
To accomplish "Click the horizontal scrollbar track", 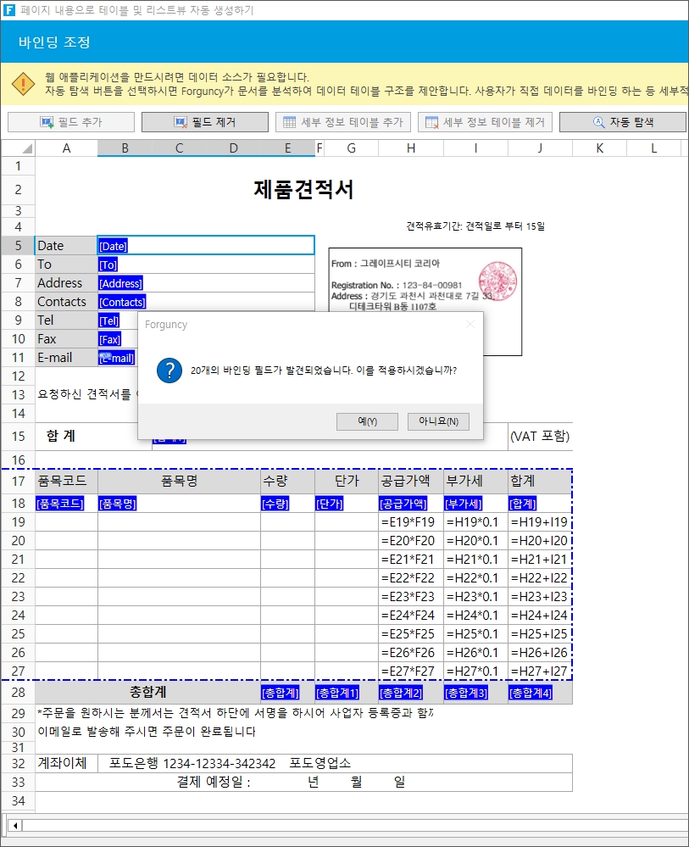I will 353,826.
